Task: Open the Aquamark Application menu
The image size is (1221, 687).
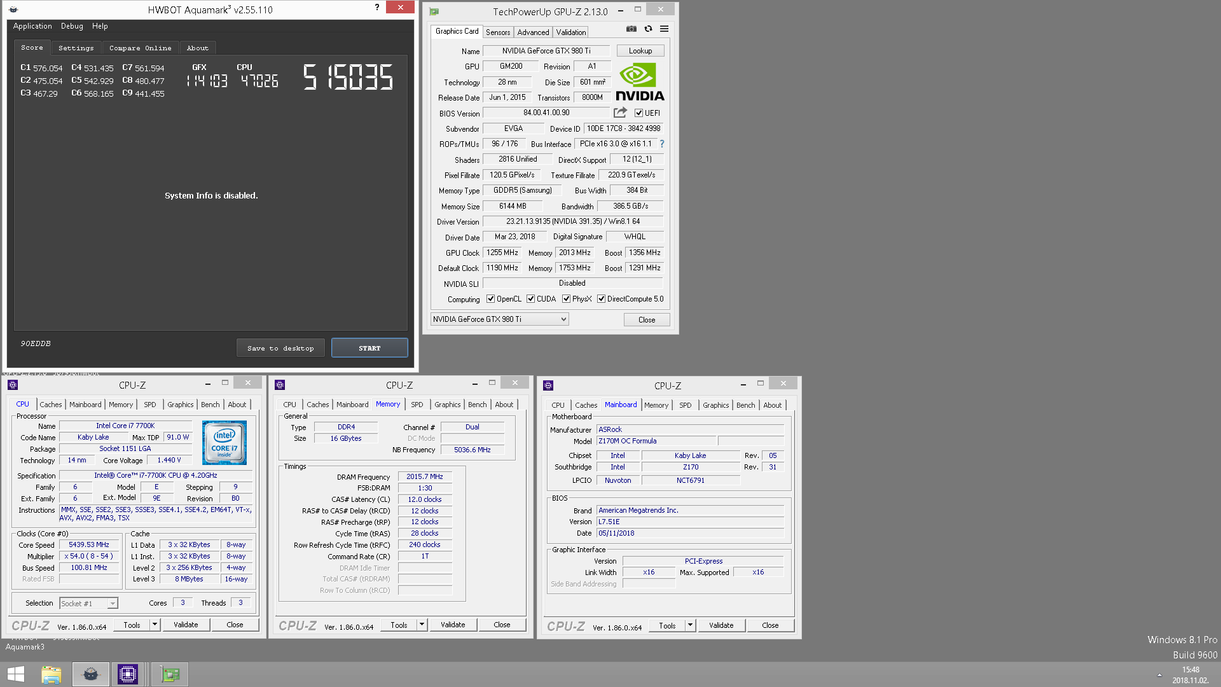Action: coord(32,26)
